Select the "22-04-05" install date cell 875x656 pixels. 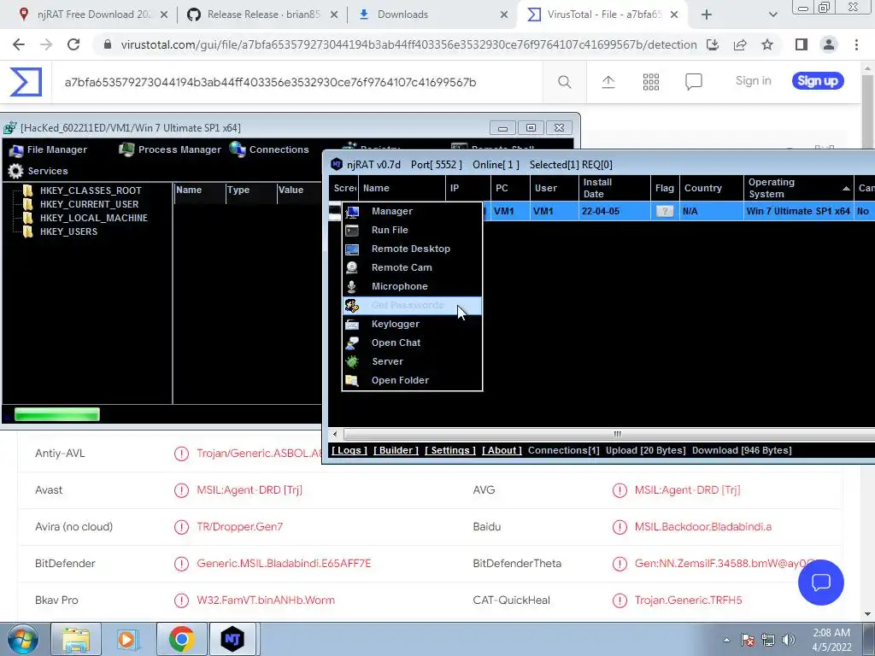pos(614,212)
